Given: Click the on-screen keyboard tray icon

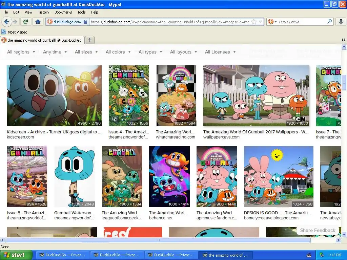Looking at the screenshot, I should pos(309,255).
